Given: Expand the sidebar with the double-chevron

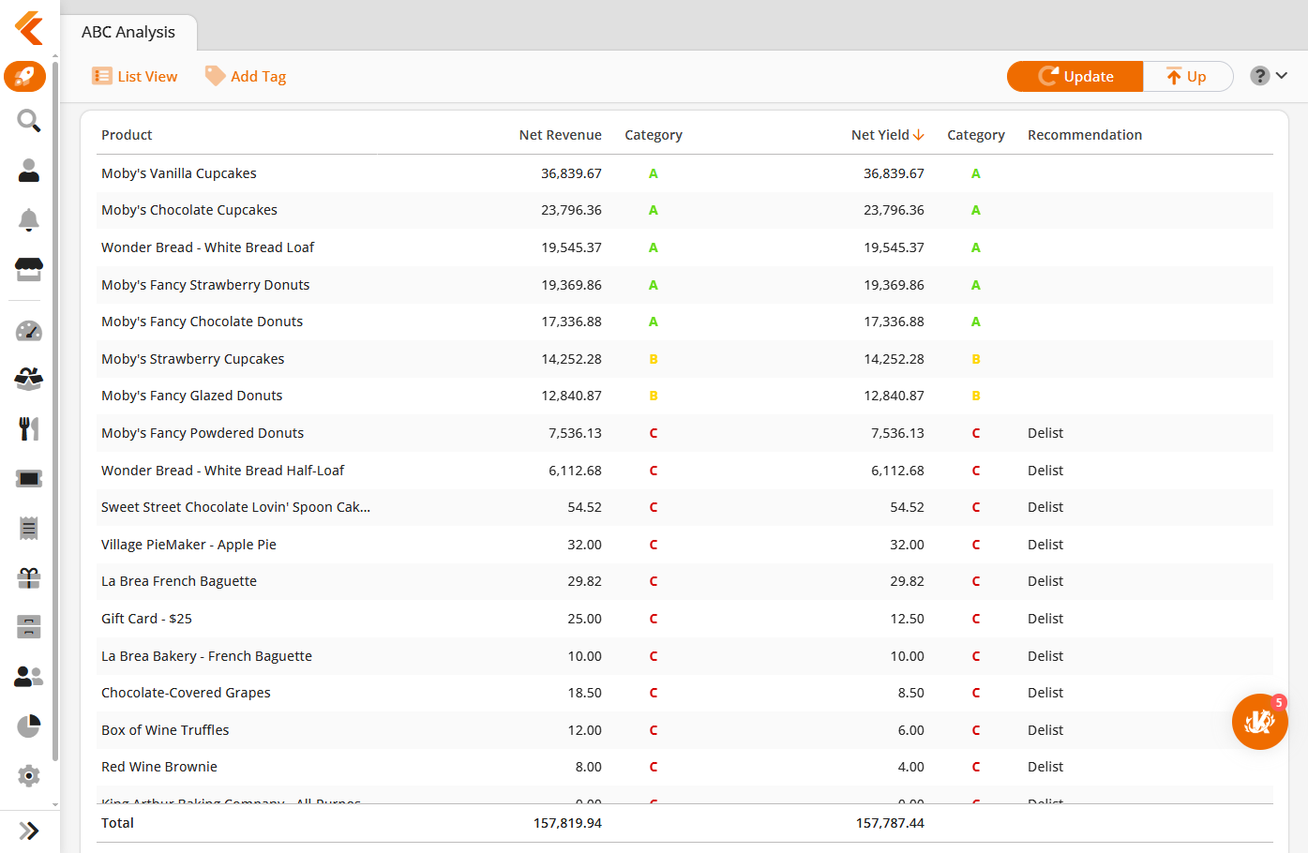Looking at the screenshot, I should [x=29, y=831].
